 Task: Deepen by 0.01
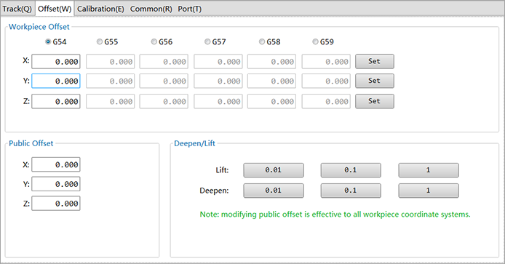tap(274, 191)
